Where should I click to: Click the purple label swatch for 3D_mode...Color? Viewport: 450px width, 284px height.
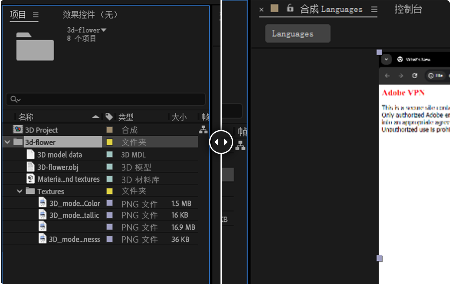110,203
